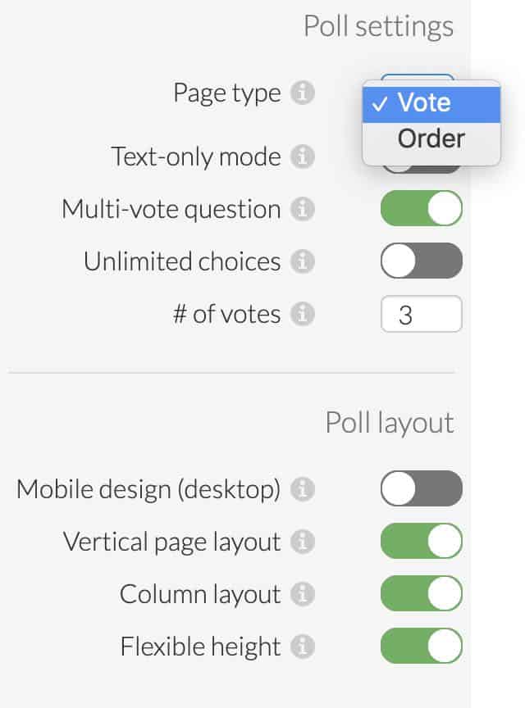Image resolution: width=525 pixels, height=708 pixels.
Task: Open Multi-vote question info tooltip
Action: (303, 209)
